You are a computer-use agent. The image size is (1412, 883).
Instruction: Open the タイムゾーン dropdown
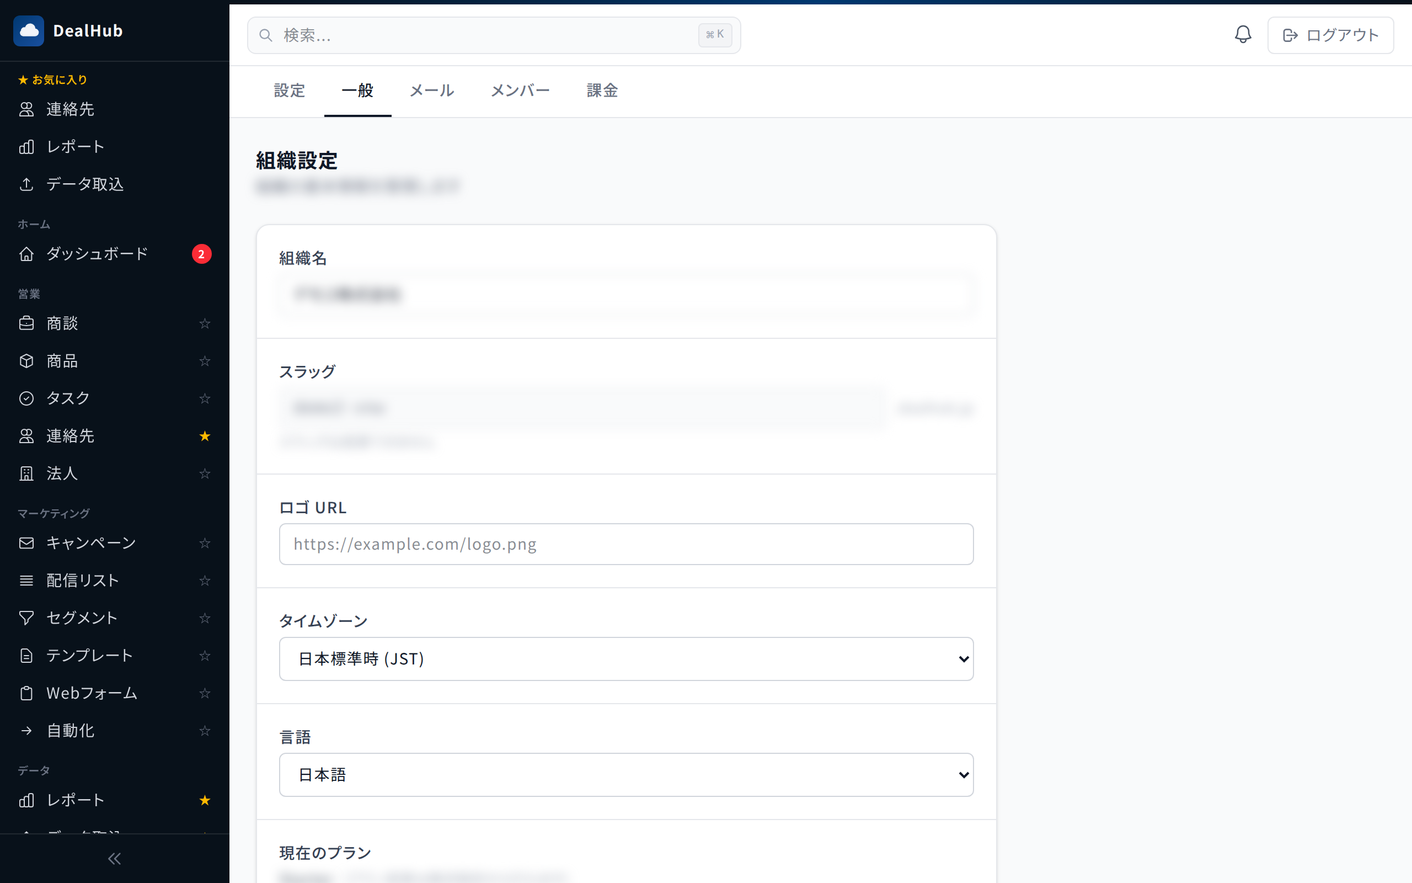coord(625,659)
